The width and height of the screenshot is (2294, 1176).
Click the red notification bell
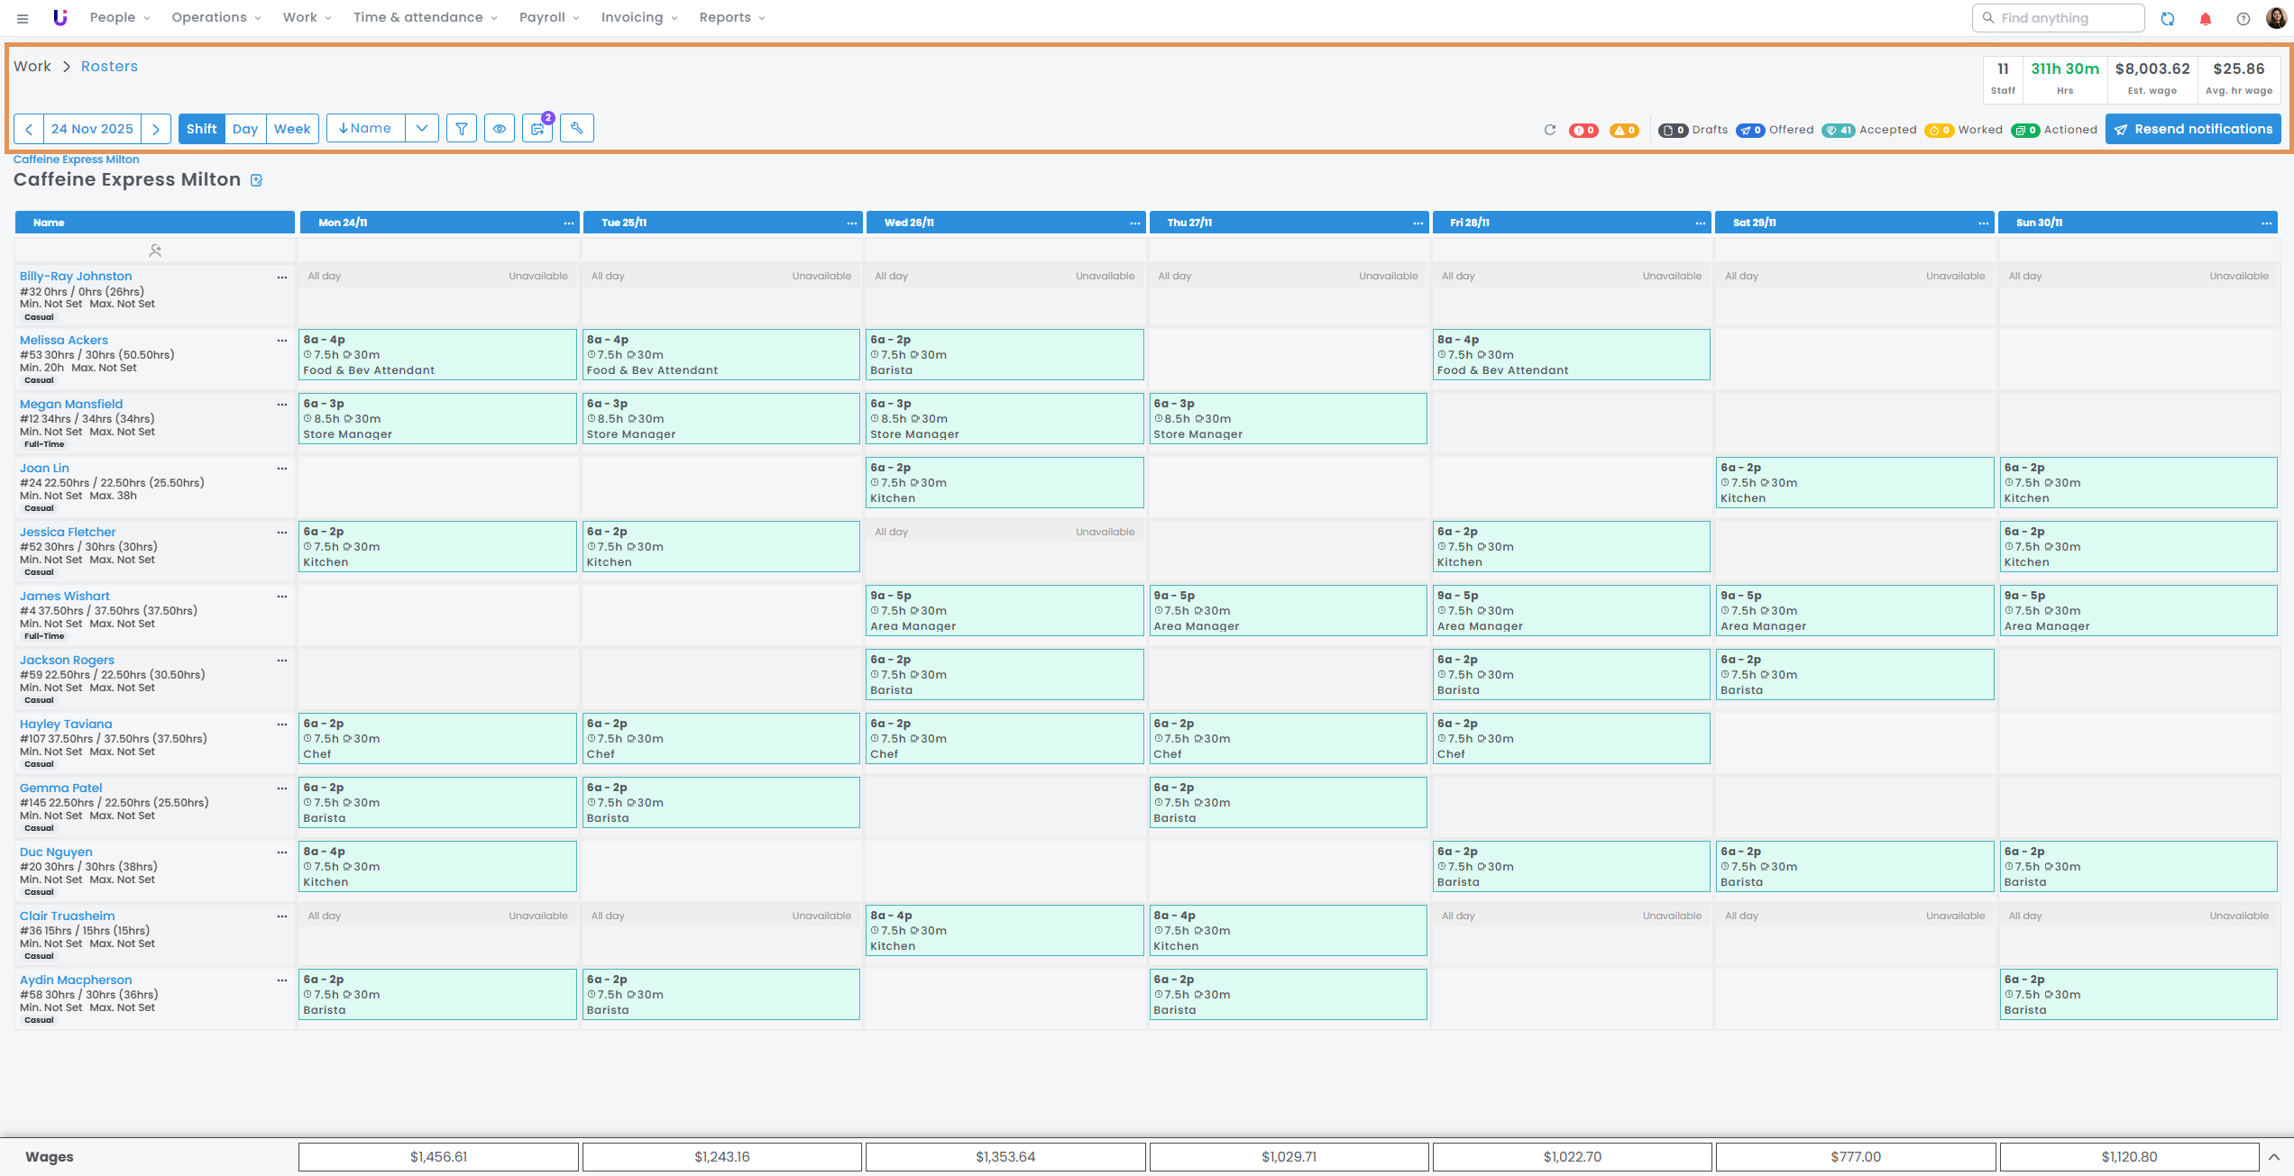(2206, 18)
